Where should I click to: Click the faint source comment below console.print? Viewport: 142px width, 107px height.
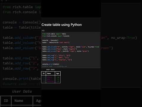54,66
